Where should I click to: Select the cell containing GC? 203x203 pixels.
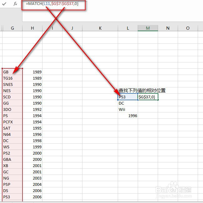click(x=12, y=172)
